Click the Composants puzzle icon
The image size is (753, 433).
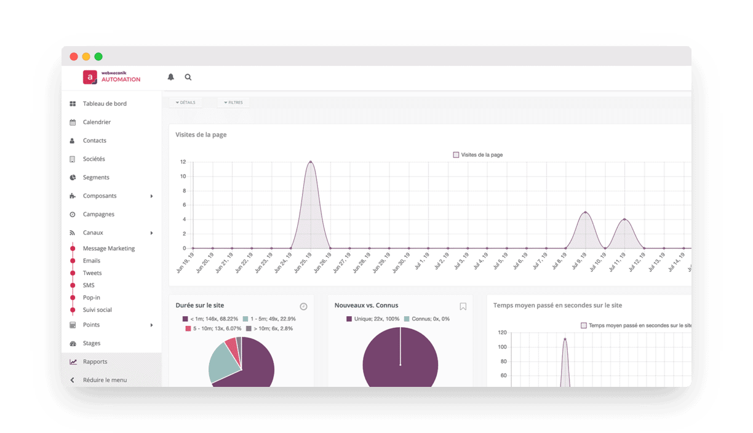tap(73, 196)
